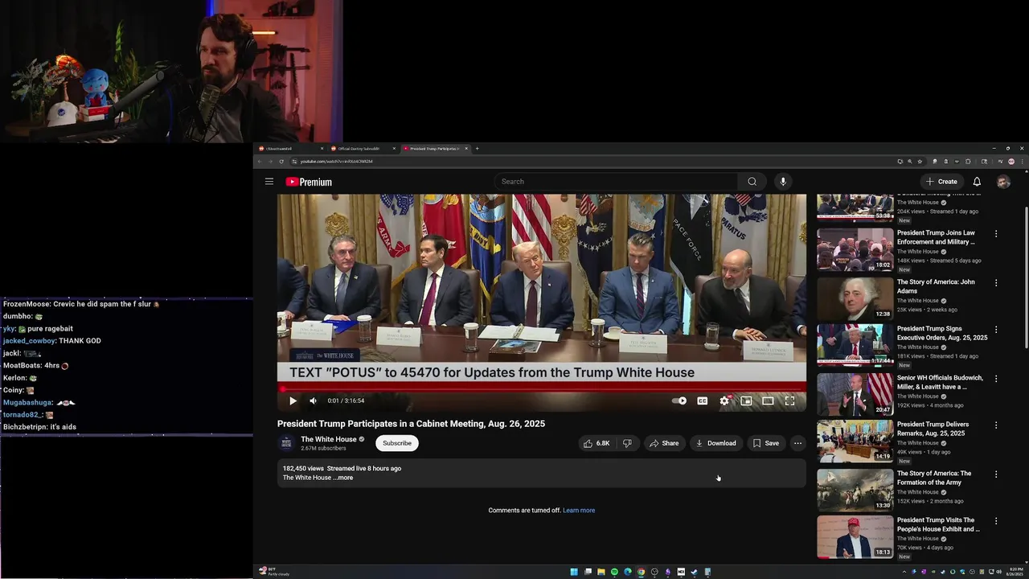Open a new browser tab
This screenshot has width=1029, height=579.
477,149
